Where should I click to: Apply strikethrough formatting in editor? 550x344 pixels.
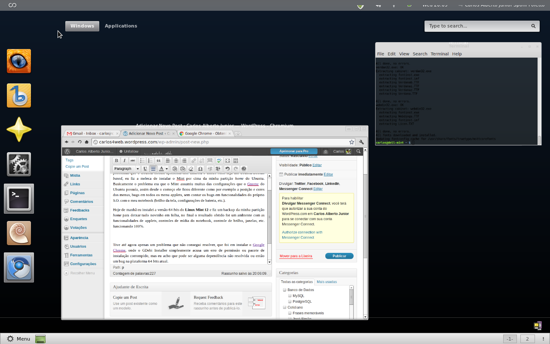point(133,160)
